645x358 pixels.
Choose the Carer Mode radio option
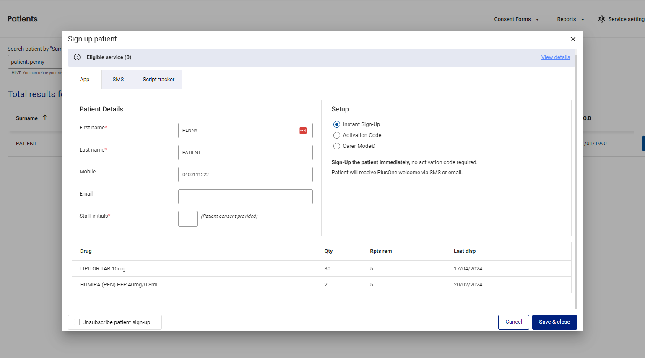(x=336, y=146)
